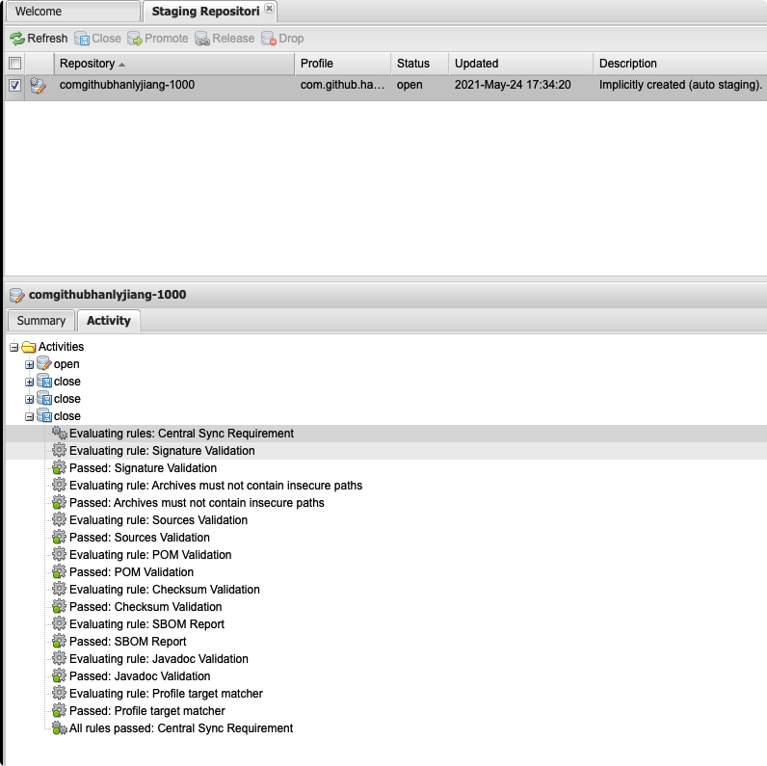The width and height of the screenshot is (767, 766).
Task: Click the Implicitly created description cell
Action: (x=680, y=85)
